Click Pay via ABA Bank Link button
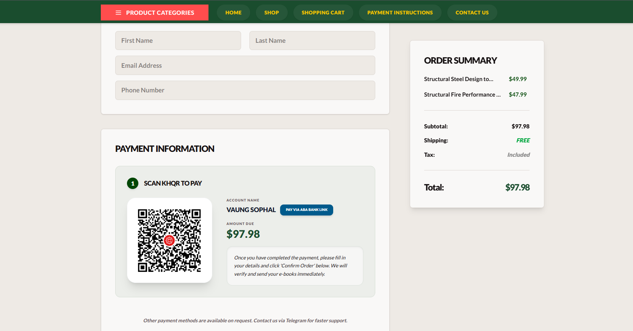The image size is (633, 331). [307, 210]
